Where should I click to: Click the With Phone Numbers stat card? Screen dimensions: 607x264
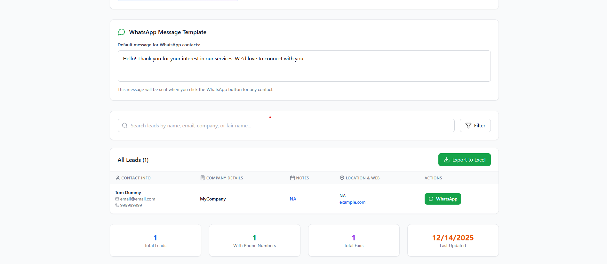(255, 240)
